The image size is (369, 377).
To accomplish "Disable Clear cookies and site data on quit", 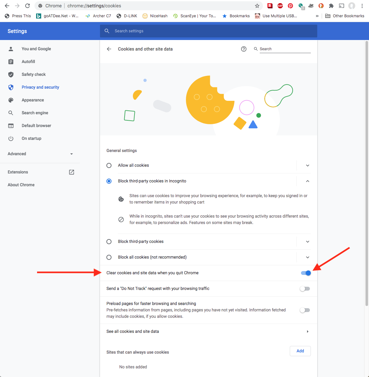I will pyautogui.click(x=305, y=273).
